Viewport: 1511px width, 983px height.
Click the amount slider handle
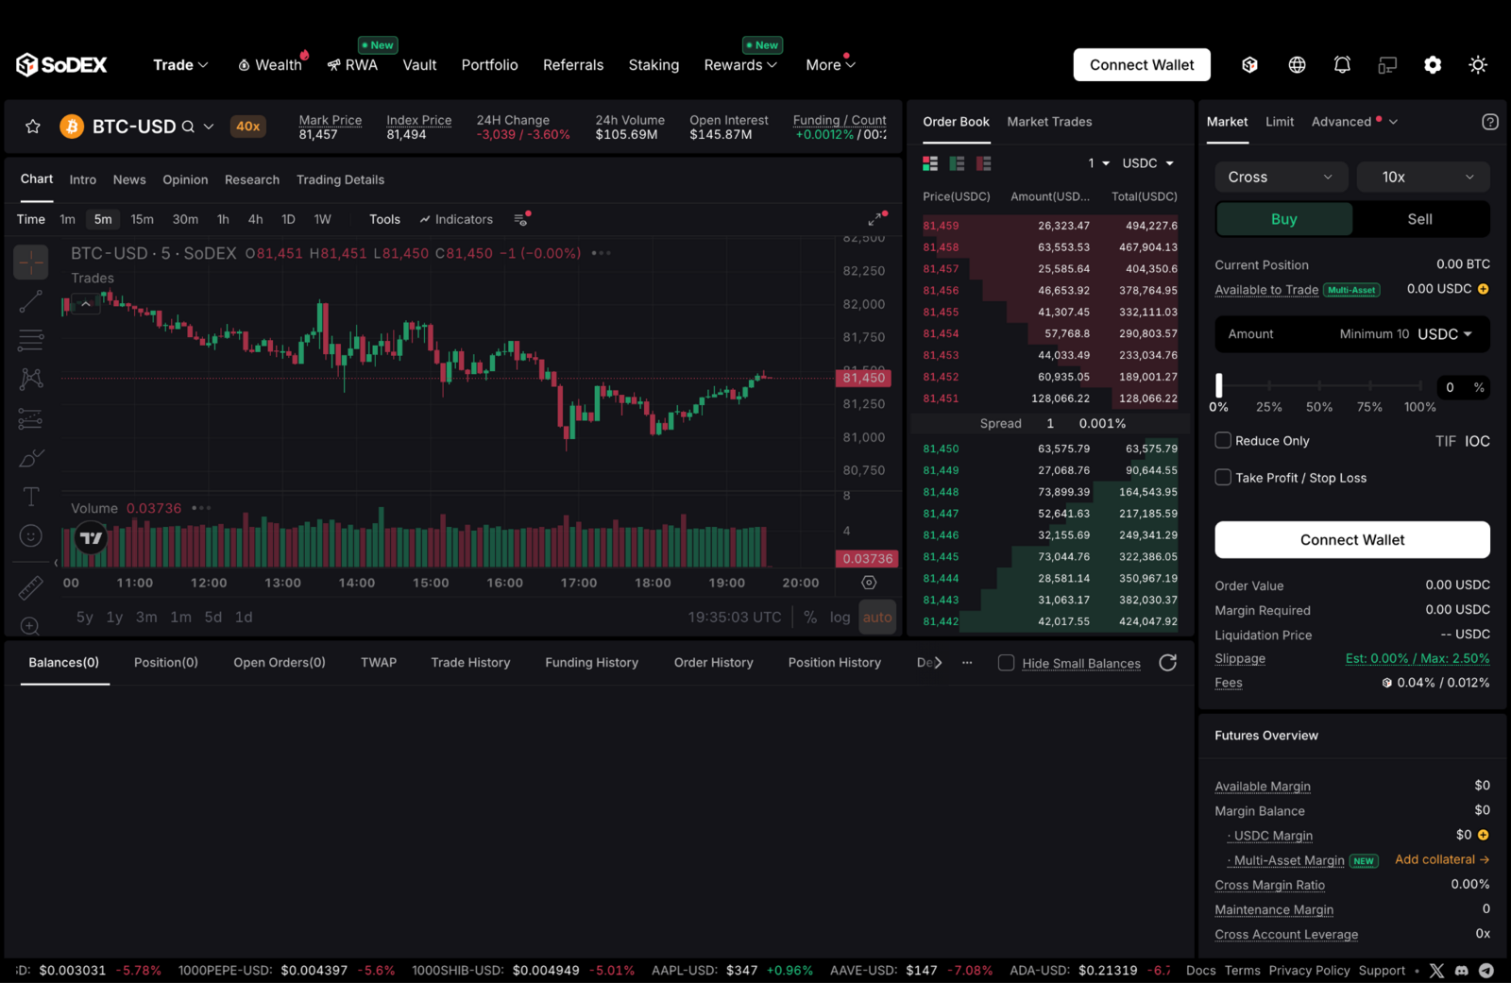tap(1219, 385)
